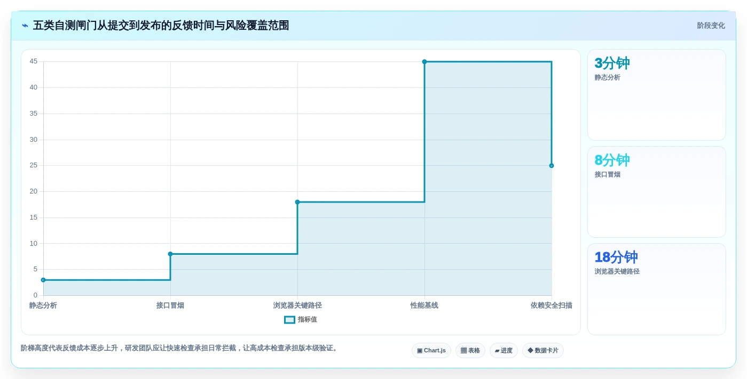This screenshot has height=379, width=747.
Task: Click the 性能基线 x-axis label
Action: (x=424, y=305)
